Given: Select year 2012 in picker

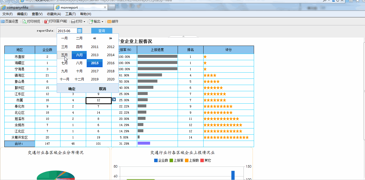Looking at the screenshot, I should (x=110, y=47).
